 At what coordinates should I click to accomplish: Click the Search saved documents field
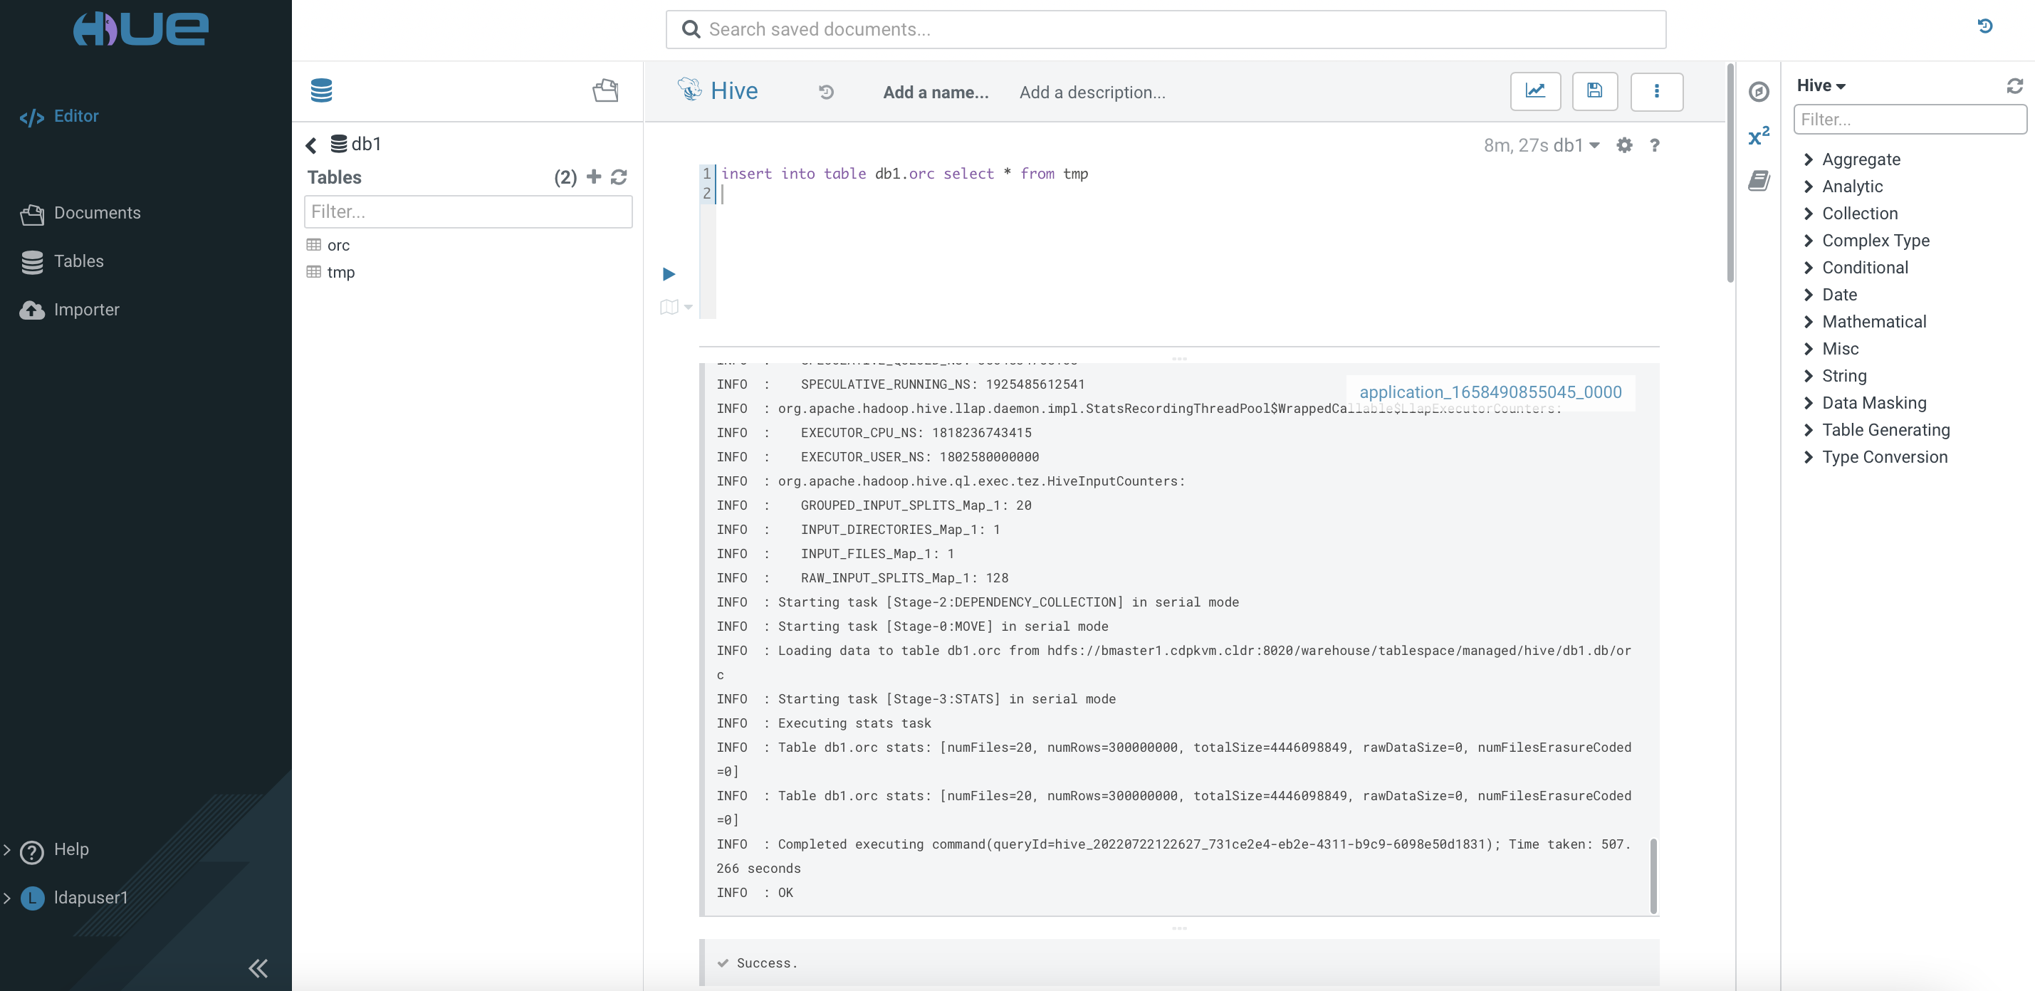point(1165,29)
